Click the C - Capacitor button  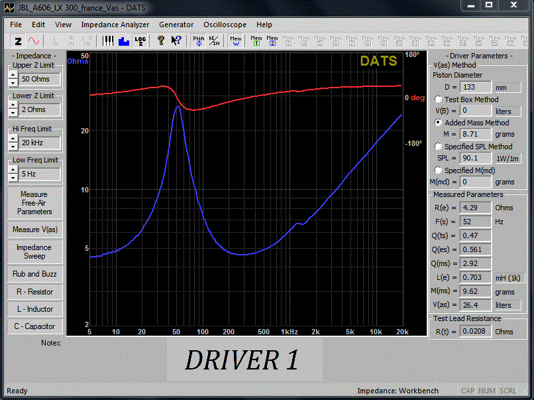[34, 326]
